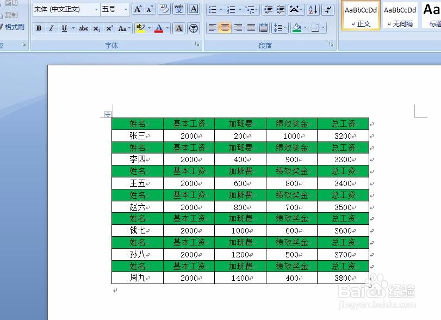The width and height of the screenshot is (441, 320).
Task: Open the Line Spacing dropdown
Action: pyautogui.click(x=280, y=28)
